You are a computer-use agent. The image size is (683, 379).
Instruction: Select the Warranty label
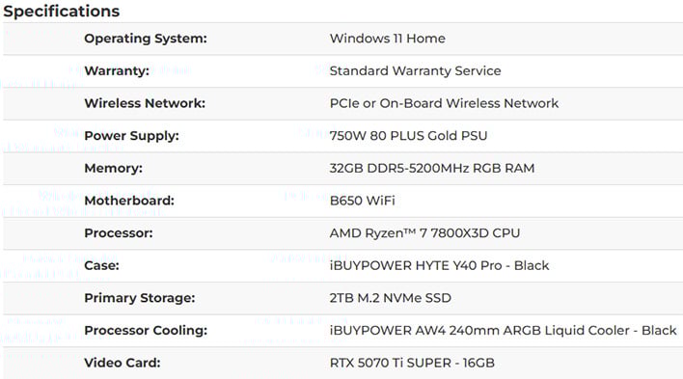(117, 70)
